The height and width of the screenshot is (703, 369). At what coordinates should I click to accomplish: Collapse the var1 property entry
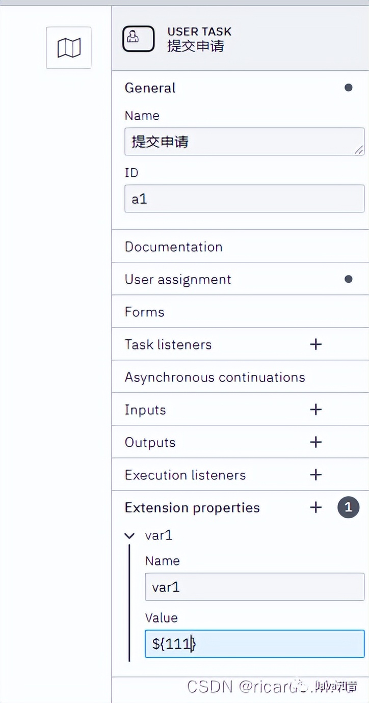pos(130,535)
